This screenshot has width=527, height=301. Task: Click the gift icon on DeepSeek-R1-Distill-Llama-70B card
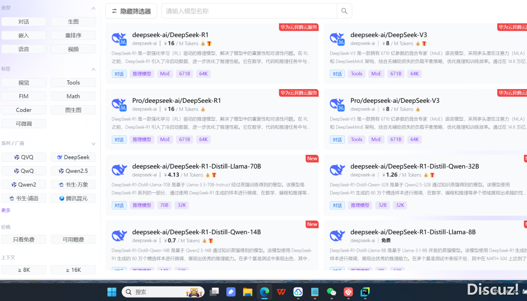pyautogui.click(x=214, y=175)
